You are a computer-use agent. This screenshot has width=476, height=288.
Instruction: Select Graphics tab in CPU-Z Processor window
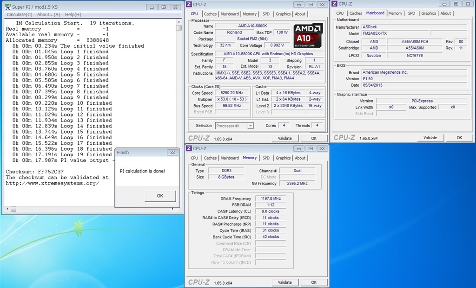point(283,14)
